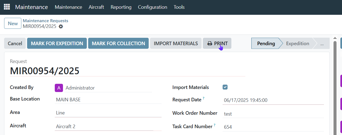Open the apps grid home menu icon
This screenshot has height=135, width=342.
tap(7, 7)
